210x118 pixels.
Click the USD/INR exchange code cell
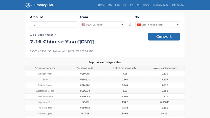tap(85, 114)
